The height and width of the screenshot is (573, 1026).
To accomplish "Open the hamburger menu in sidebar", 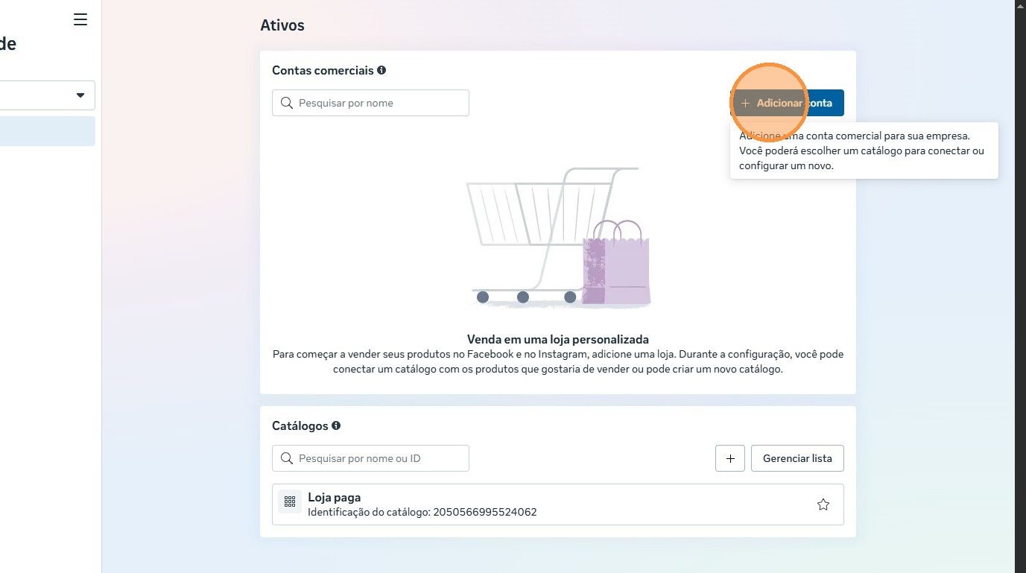I will (80, 19).
